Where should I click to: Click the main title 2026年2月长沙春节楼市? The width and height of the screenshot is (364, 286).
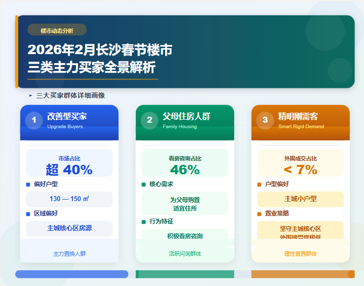click(x=100, y=50)
